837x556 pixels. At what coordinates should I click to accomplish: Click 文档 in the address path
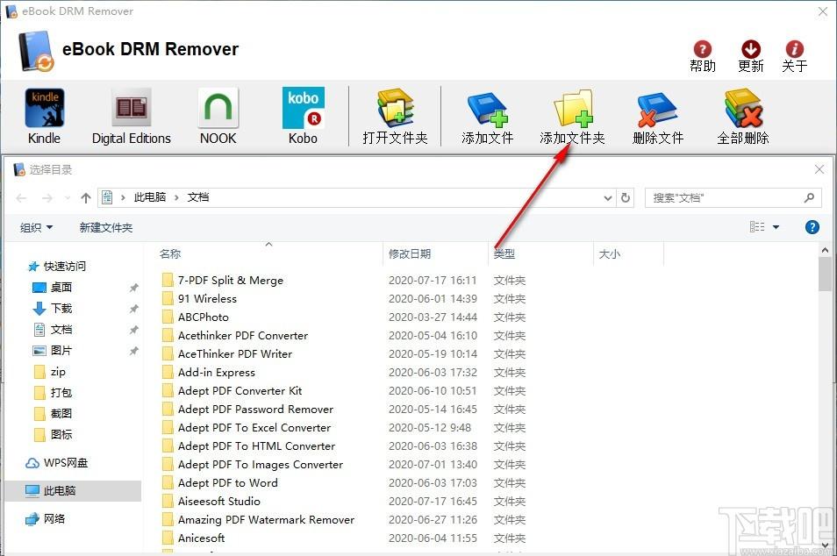(x=198, y=197)
